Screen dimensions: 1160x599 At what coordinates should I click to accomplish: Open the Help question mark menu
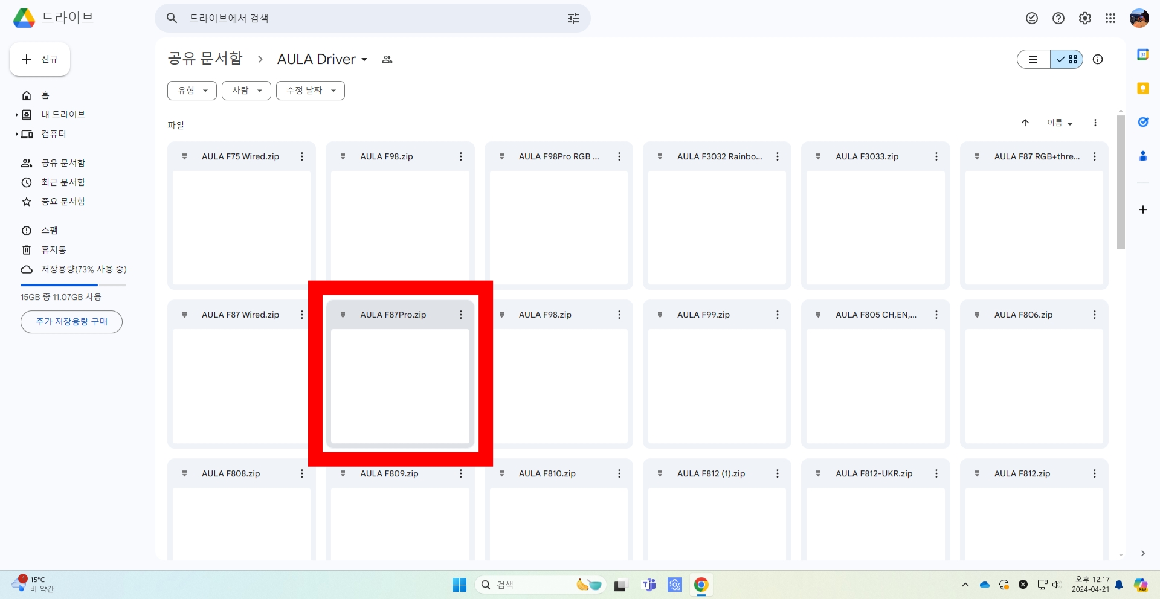1058,18
